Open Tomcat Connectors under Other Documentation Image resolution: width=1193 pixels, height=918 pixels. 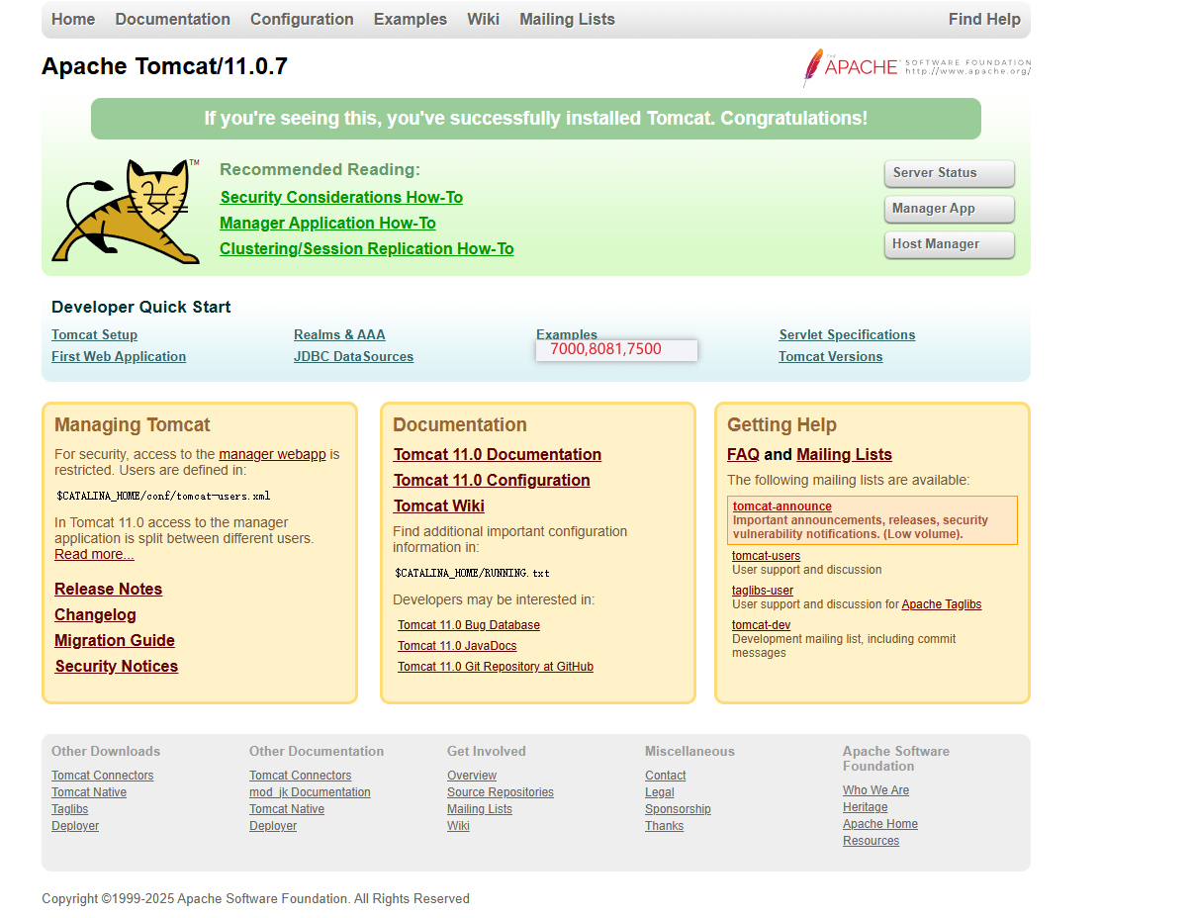pos(301,776)
